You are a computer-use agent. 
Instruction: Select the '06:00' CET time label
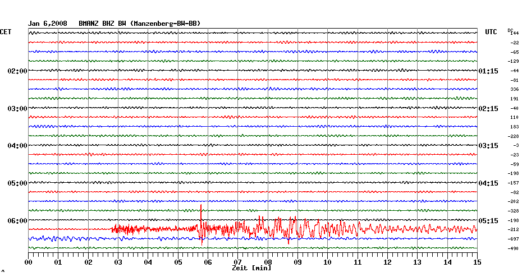click(x=17, y=221)
